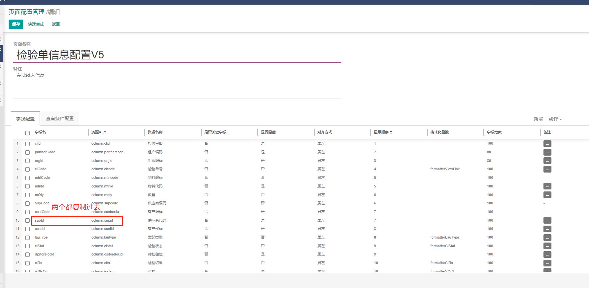
Task: Toggle the select-all checkbox in table header
Action: [28, 133]
